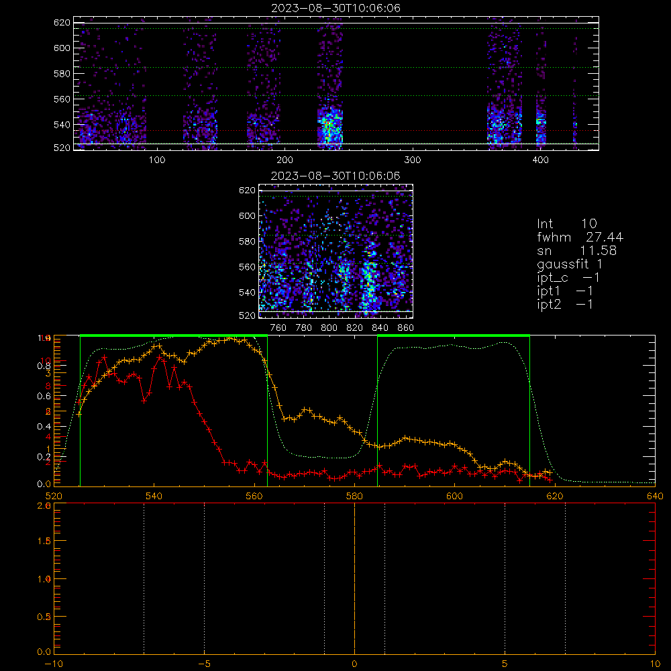
Task: Click y-axis label 560 of the middle spectrogram
Action: (247, 267)
